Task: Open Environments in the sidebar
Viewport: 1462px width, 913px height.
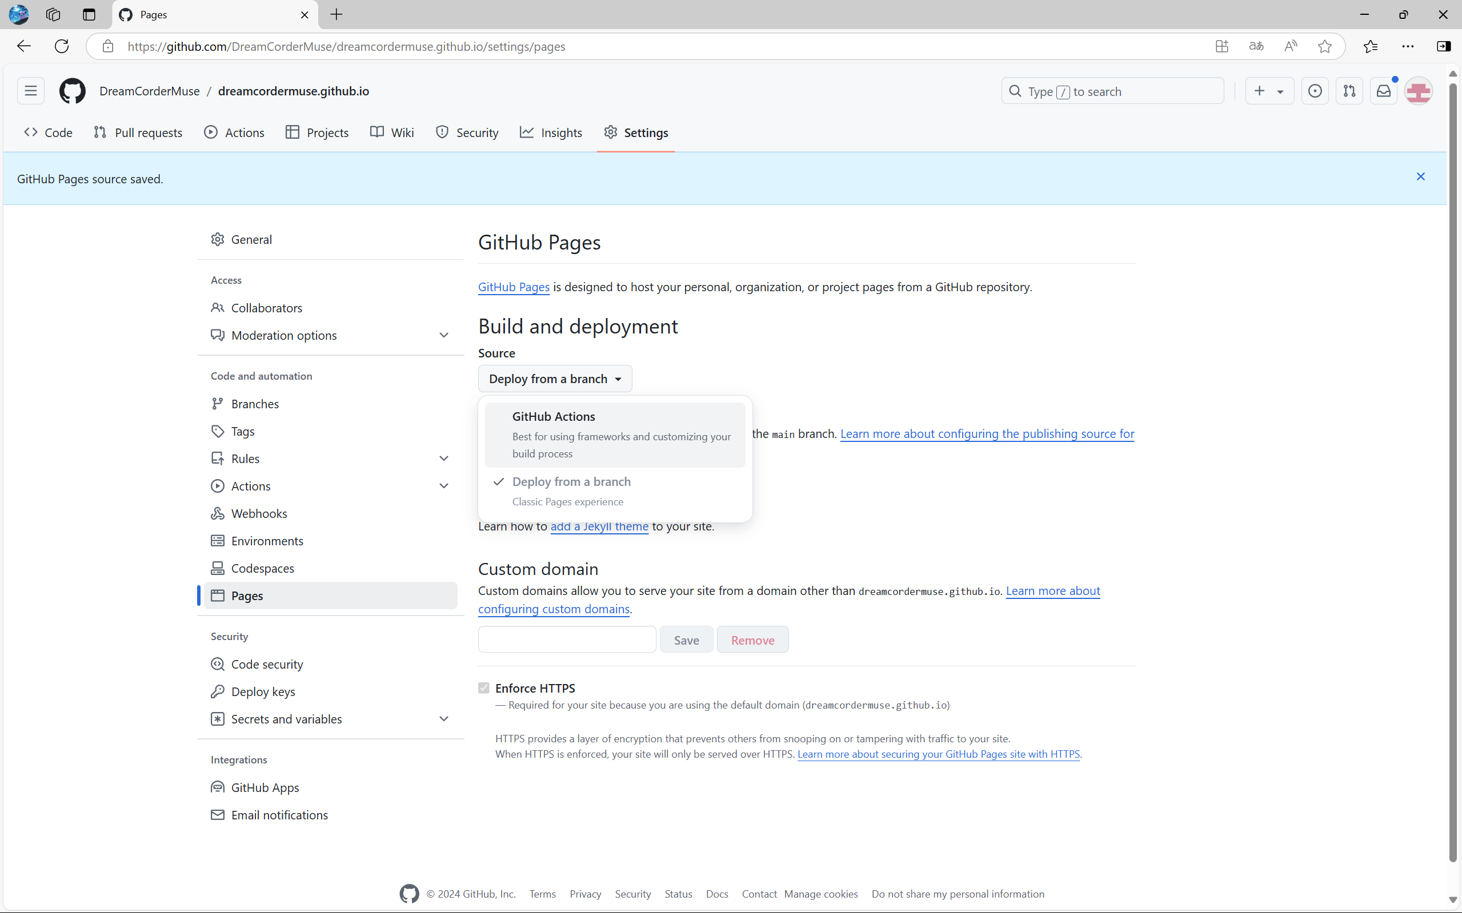Action: point(330,540)
